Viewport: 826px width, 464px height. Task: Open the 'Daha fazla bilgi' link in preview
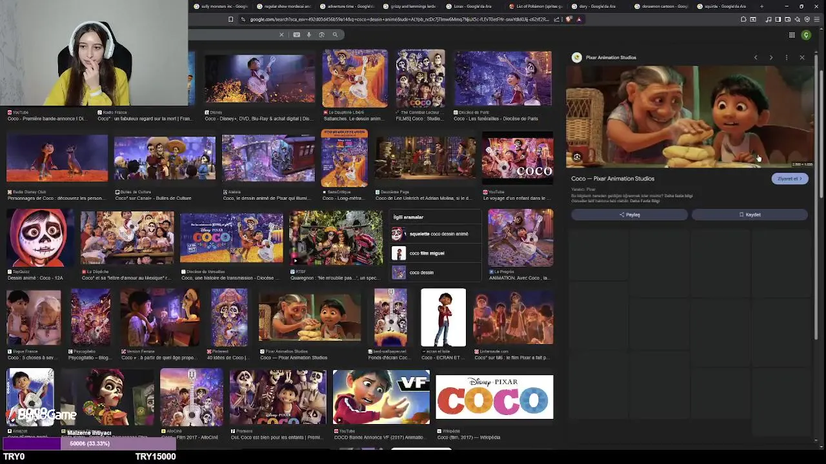680,196
